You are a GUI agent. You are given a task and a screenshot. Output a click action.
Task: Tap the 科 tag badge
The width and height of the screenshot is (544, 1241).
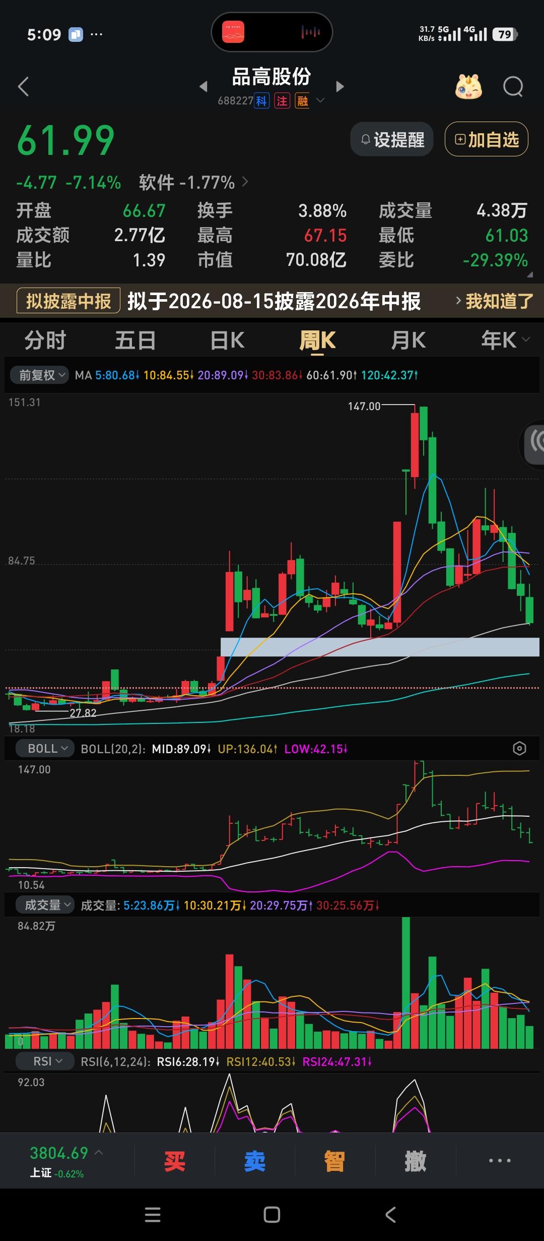point(261,101)
